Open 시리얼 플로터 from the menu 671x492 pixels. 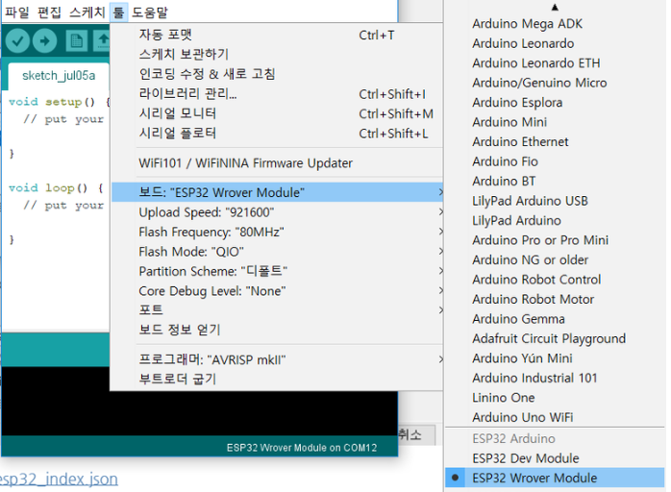click(x=277, y=133)
